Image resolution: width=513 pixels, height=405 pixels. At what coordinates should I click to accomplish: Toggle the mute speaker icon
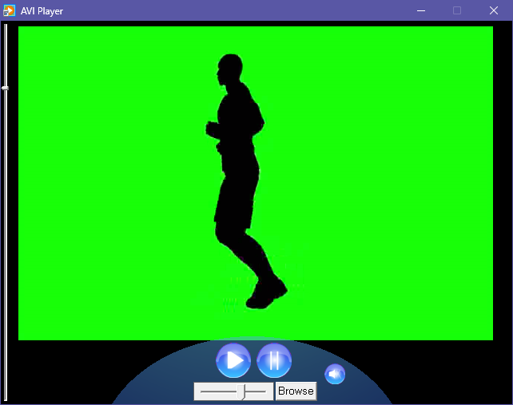335,374
